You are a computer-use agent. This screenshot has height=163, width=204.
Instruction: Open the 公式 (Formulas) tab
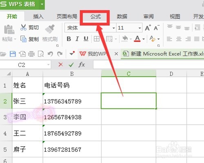[x=95, y=17]
